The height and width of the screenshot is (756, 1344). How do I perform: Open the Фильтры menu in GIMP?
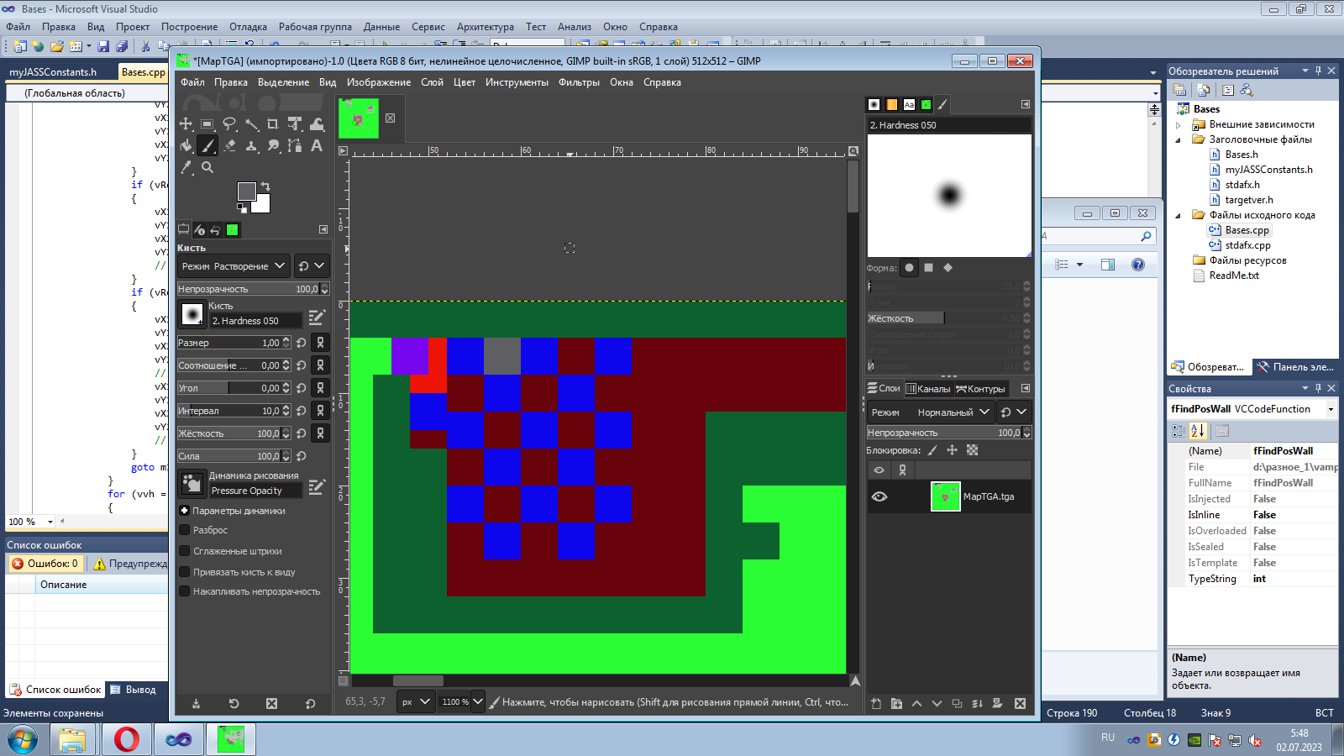pos(579,82)
